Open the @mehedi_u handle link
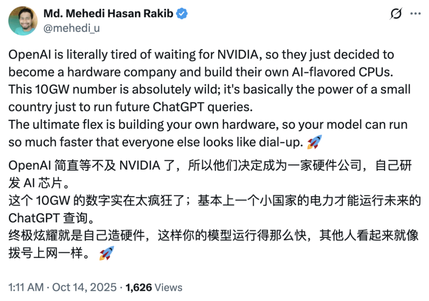Screen dimensions: 429x301 pyautogui.click(x=71, y=28)
